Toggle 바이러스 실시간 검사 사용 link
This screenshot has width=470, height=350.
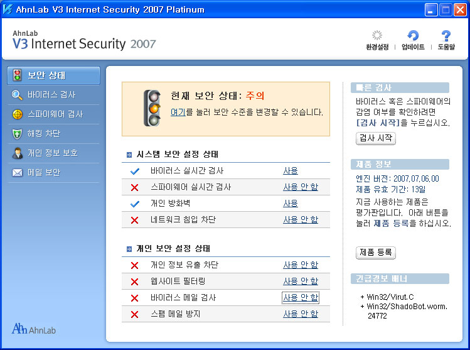291,171
